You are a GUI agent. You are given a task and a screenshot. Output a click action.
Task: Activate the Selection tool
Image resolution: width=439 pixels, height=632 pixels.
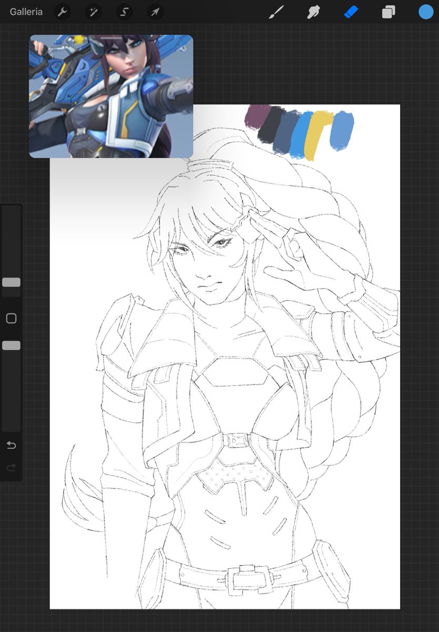pos(124,12)
